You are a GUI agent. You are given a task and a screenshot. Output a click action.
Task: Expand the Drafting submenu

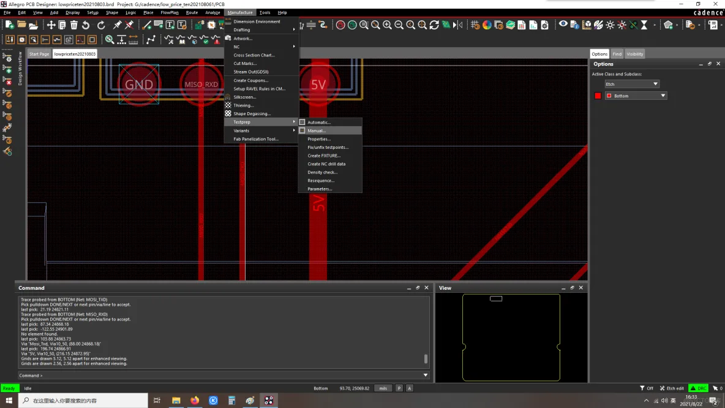(261, 29)
